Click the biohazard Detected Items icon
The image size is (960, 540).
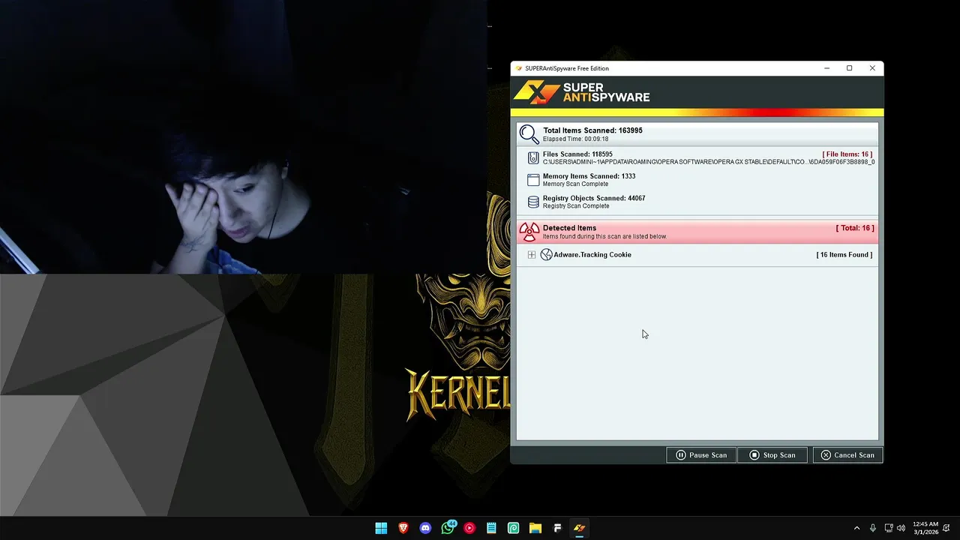pos(529,232)
